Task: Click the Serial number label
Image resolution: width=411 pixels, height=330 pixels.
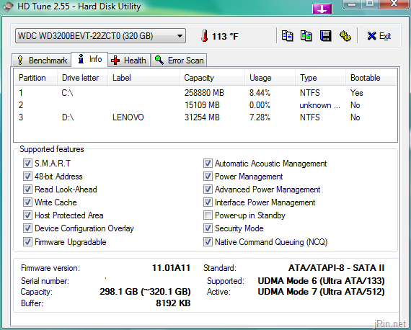Action: coord(45,281)
